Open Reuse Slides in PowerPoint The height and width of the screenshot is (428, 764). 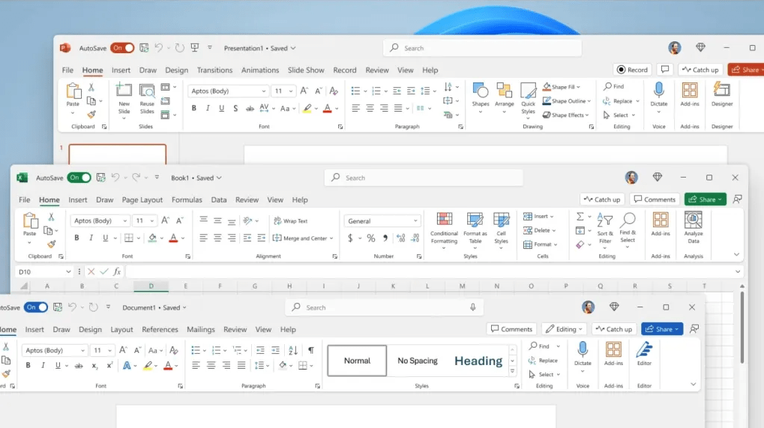point(147,99)
